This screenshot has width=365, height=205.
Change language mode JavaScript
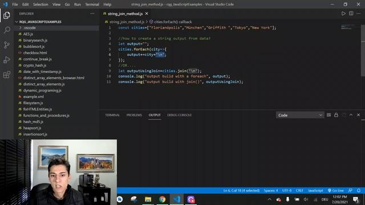click(315, 191)
